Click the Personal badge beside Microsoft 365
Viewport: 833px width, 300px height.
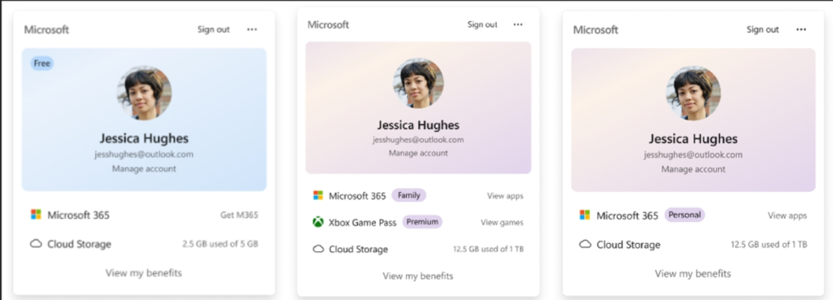coord(685,215)
